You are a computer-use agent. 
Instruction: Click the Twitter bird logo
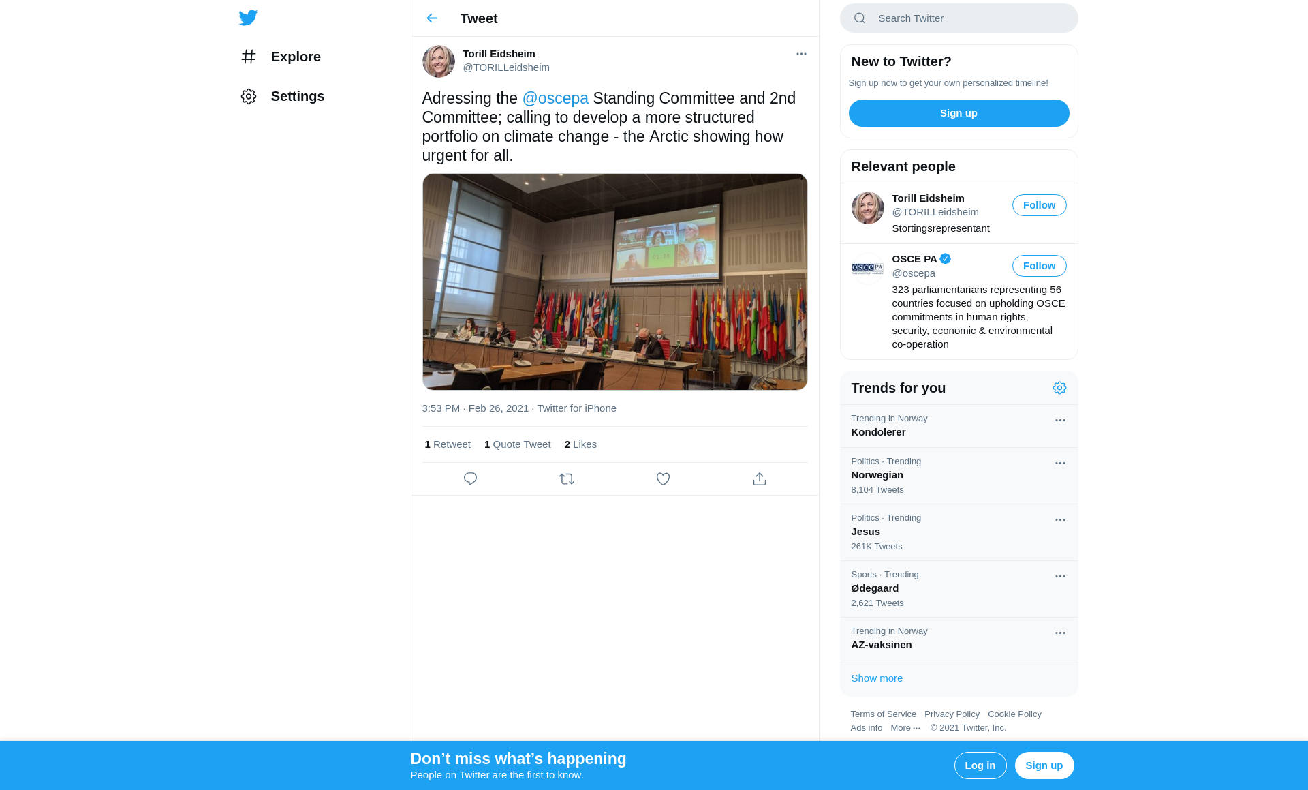[x=248, y=18]
